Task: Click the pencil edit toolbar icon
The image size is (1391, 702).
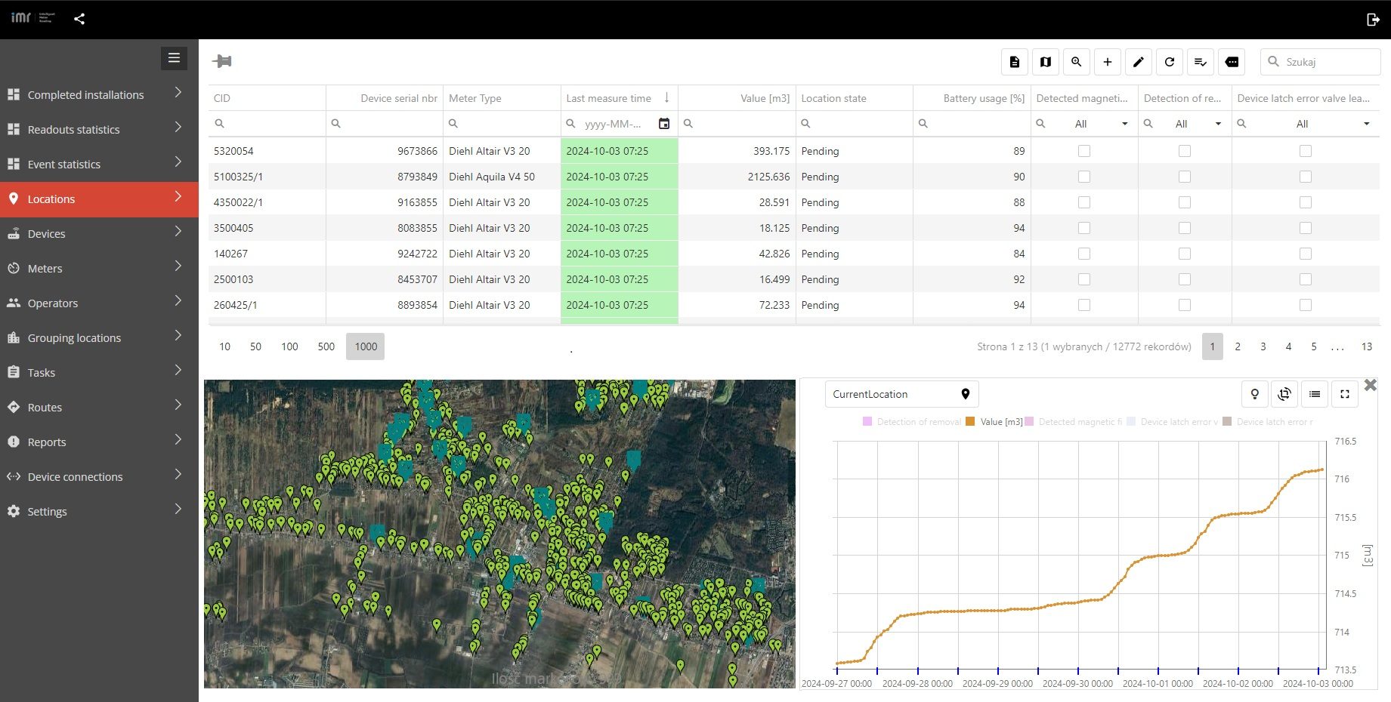Action: coord(1139,62)
